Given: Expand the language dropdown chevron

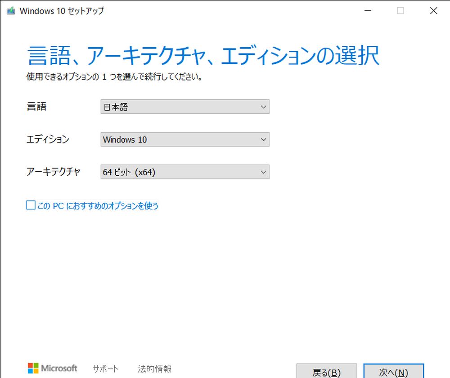Looking at the screenshot, I should (264, 107).
